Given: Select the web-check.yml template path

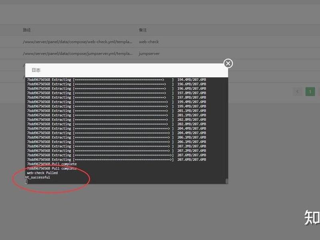Looking at the screenshot, I should pyautogui.click(x=78, y=42).
